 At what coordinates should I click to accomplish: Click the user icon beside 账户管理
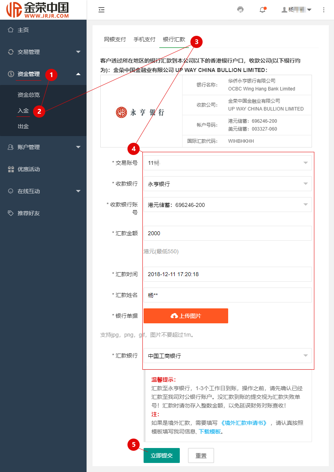[x=11, y=147]
